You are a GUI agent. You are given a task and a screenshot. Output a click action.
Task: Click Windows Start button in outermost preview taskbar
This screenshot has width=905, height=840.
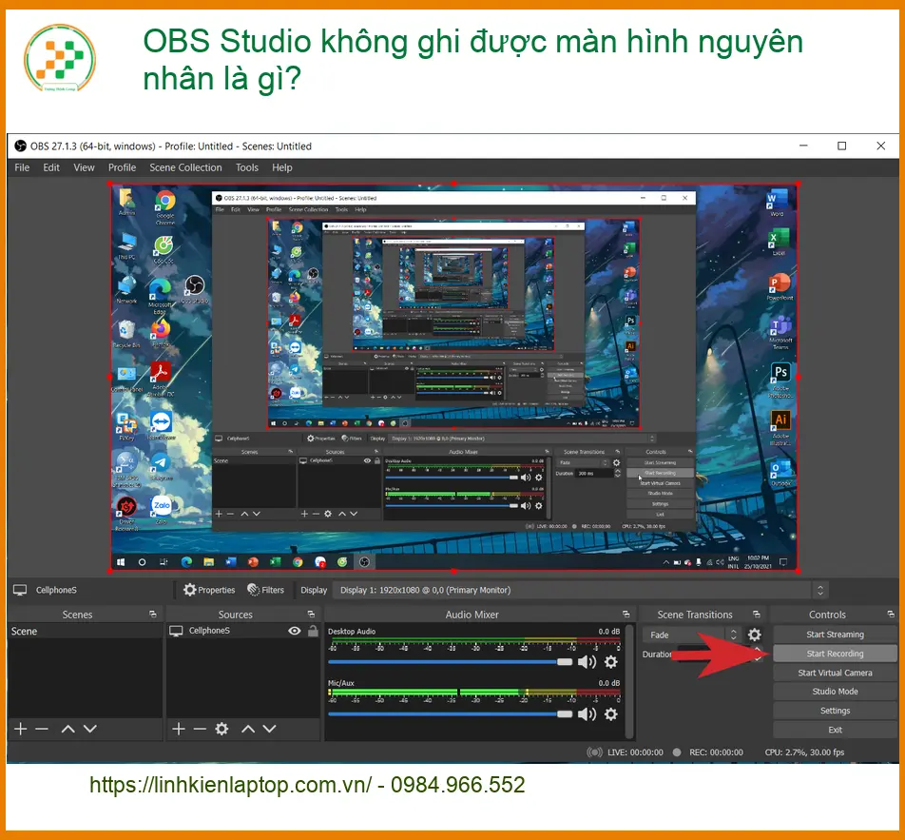point(121,561)
